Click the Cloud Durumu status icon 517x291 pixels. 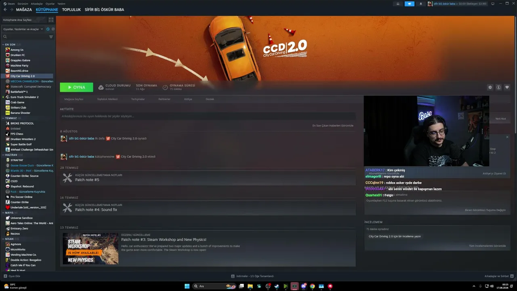(x=101, y=87)
